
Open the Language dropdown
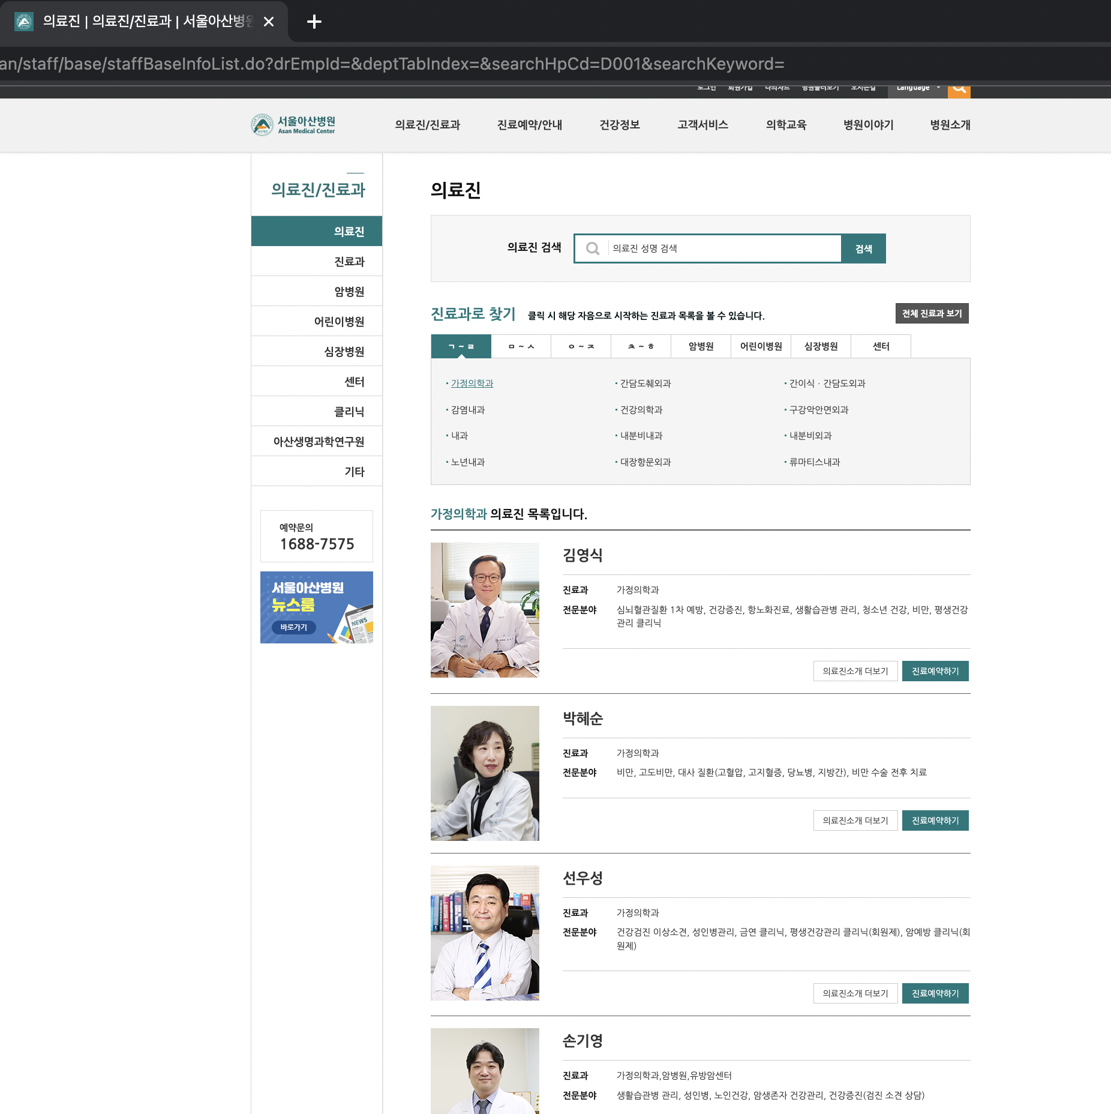[x=917, y=88]
